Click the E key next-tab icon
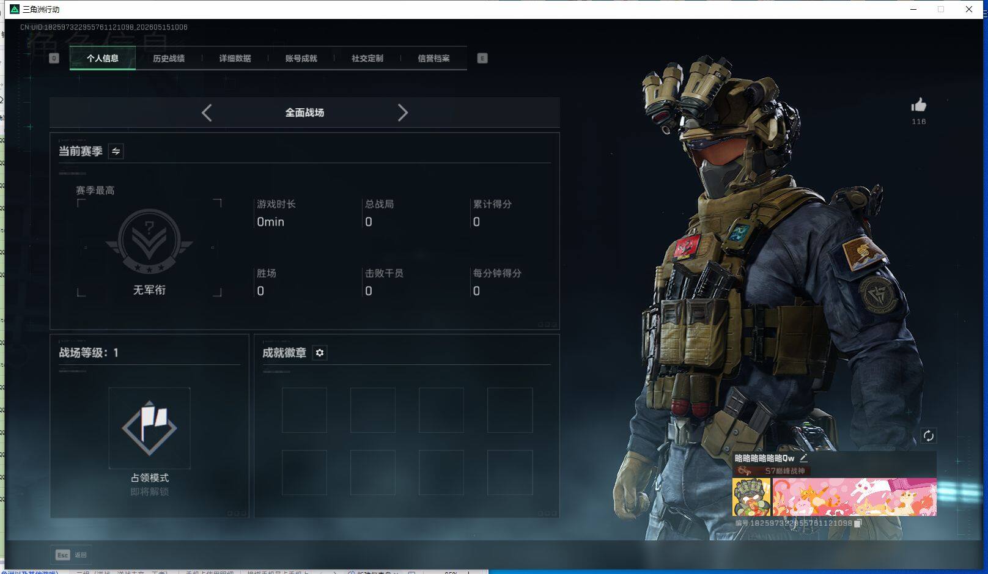The image size is (988, 574). 482,59
